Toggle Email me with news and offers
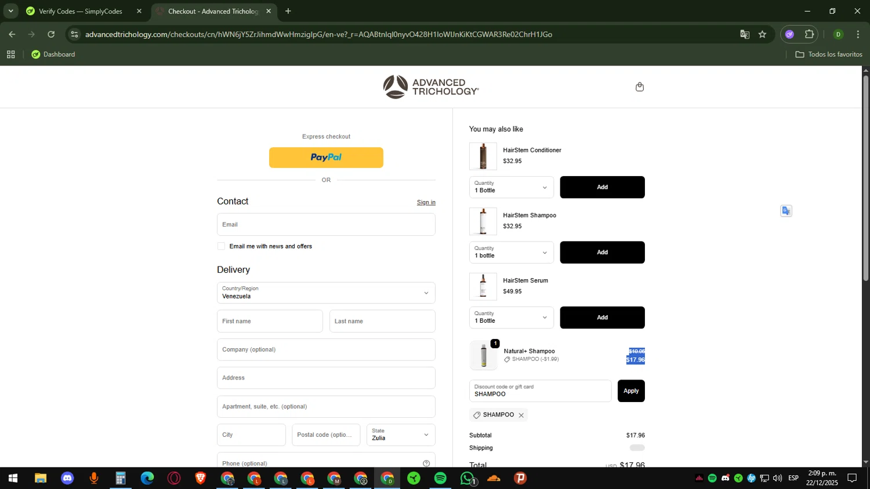Screen dimensions: 870x489 pyautogui.click(x=221, y=246)
